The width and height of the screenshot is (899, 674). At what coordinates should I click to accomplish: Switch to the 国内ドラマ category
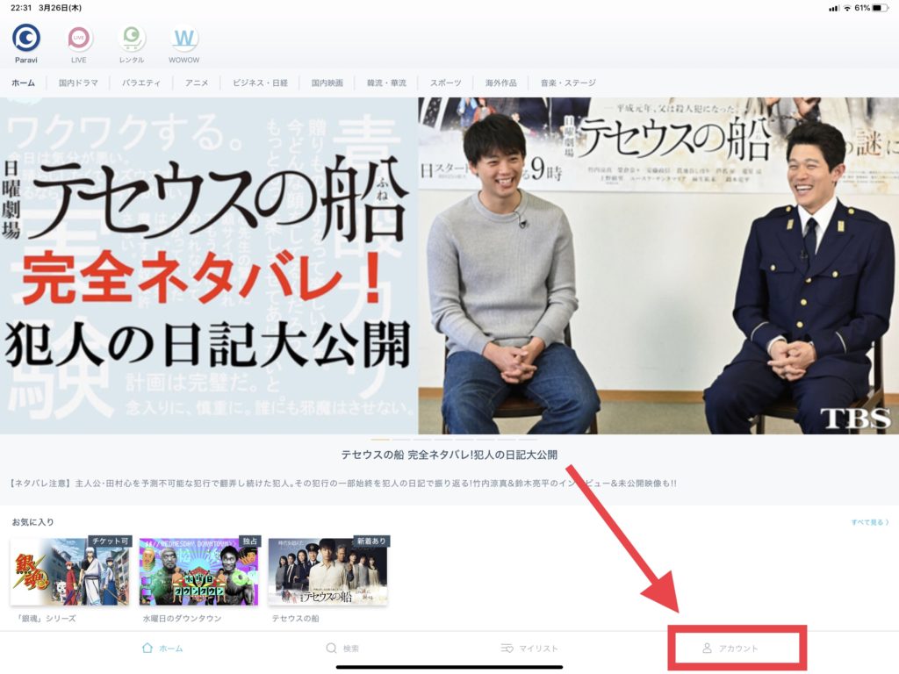pos(78,83)
